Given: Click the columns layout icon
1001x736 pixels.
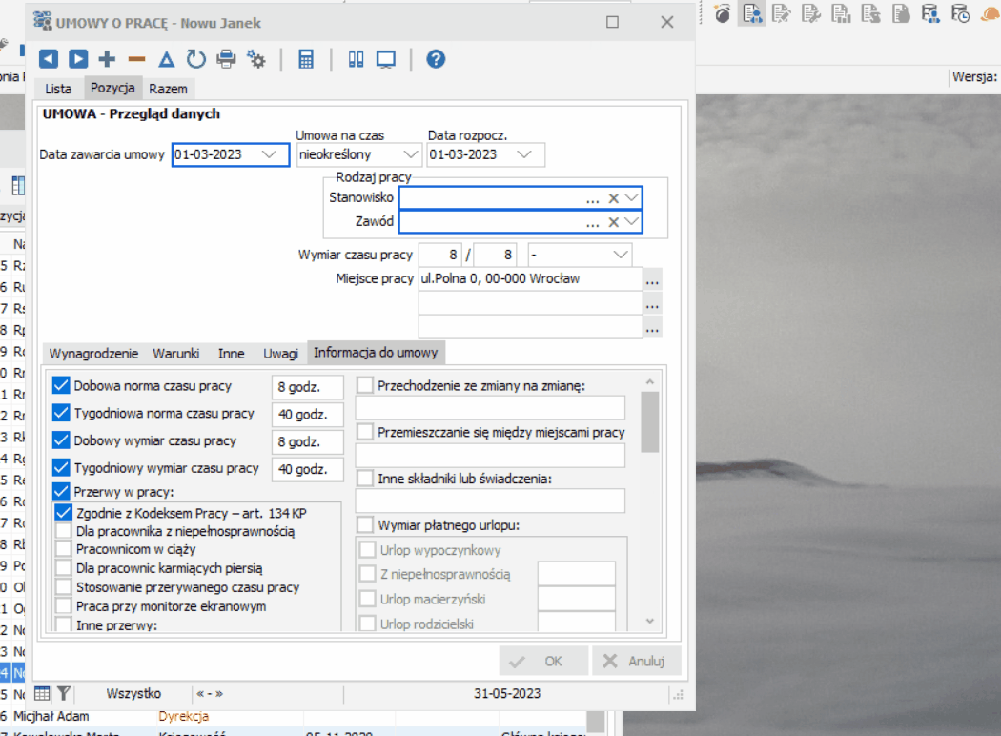Looking at the screenshot, I should pyautogui.click(x=357, y=59).
